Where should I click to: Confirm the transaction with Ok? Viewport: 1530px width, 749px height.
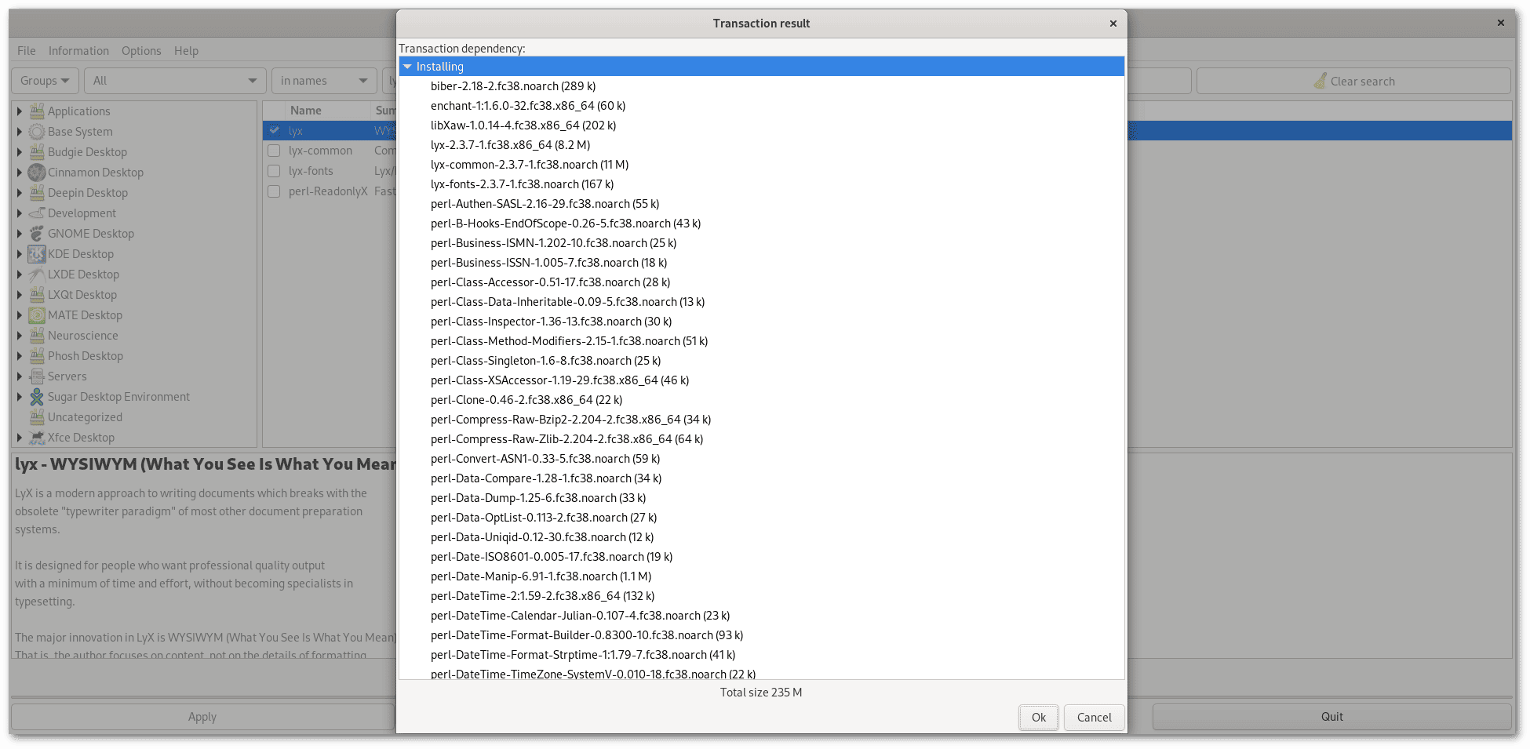click(1038, 718)
